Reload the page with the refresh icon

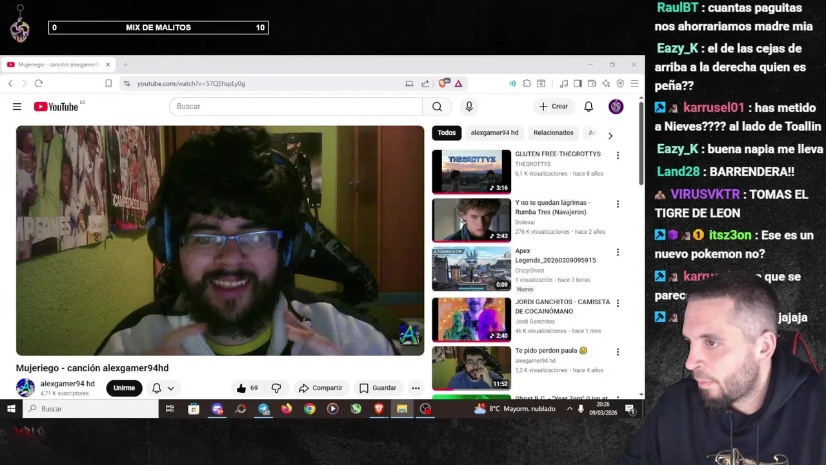39,83
